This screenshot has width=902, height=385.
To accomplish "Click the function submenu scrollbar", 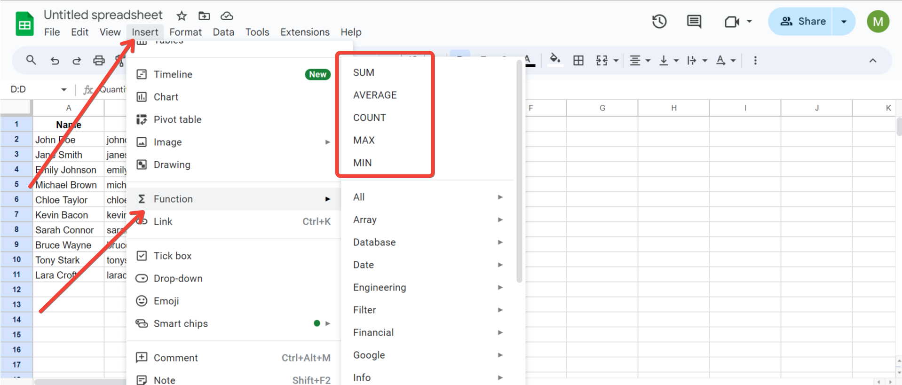I will (519, 172).
